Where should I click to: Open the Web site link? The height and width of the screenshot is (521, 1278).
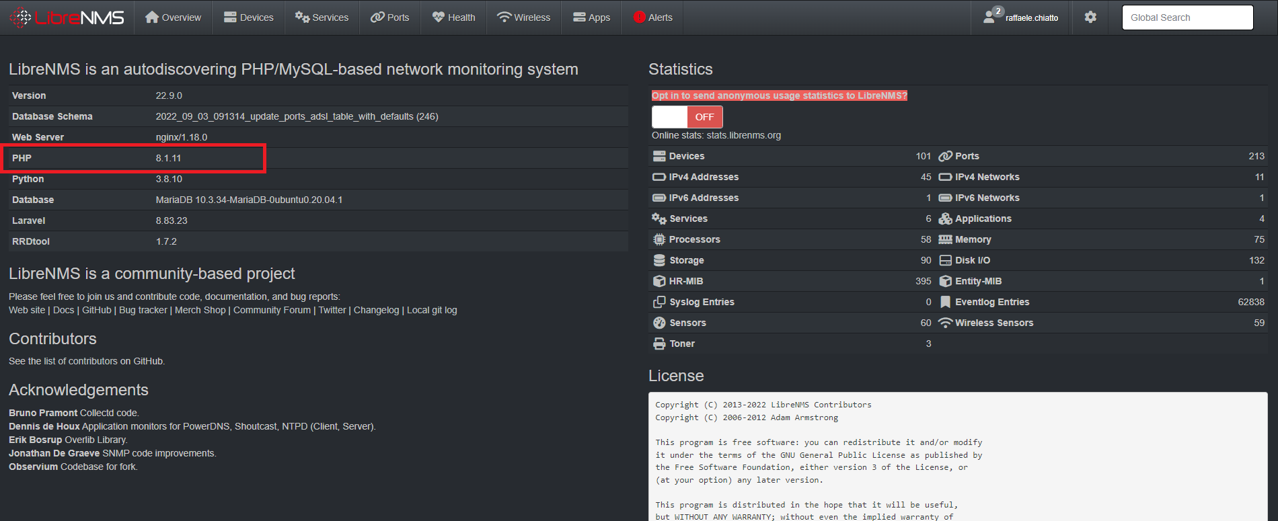[x=27, y=310]
